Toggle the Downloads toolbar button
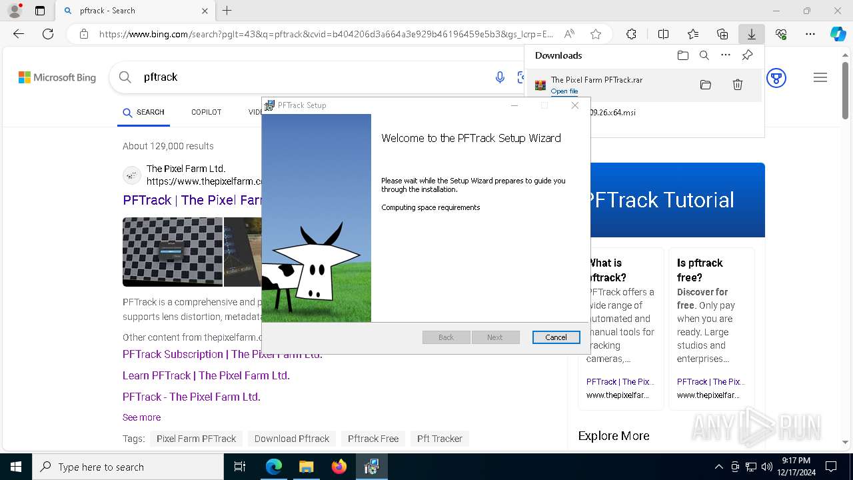853x480 pixels. tap(751, 34)
